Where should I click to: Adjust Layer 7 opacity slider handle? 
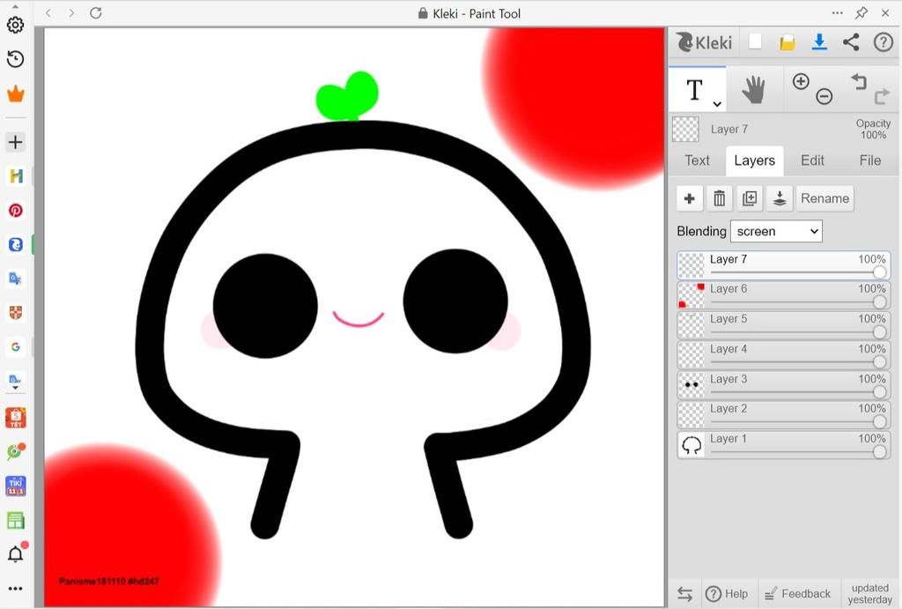(879, 272)
